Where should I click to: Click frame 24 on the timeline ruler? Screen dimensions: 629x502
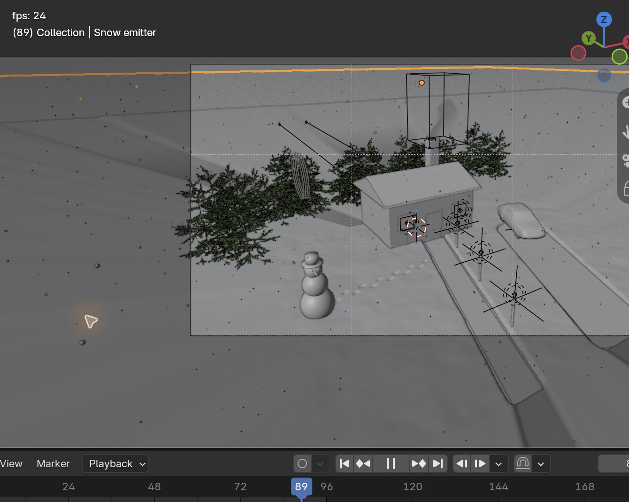(69, 487)
